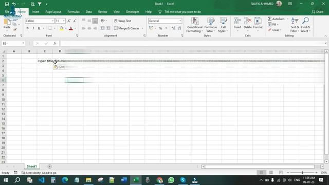Viewport: 329px width, 185px height.
Task: Click Merge & Center
Action: click(126, 28)
